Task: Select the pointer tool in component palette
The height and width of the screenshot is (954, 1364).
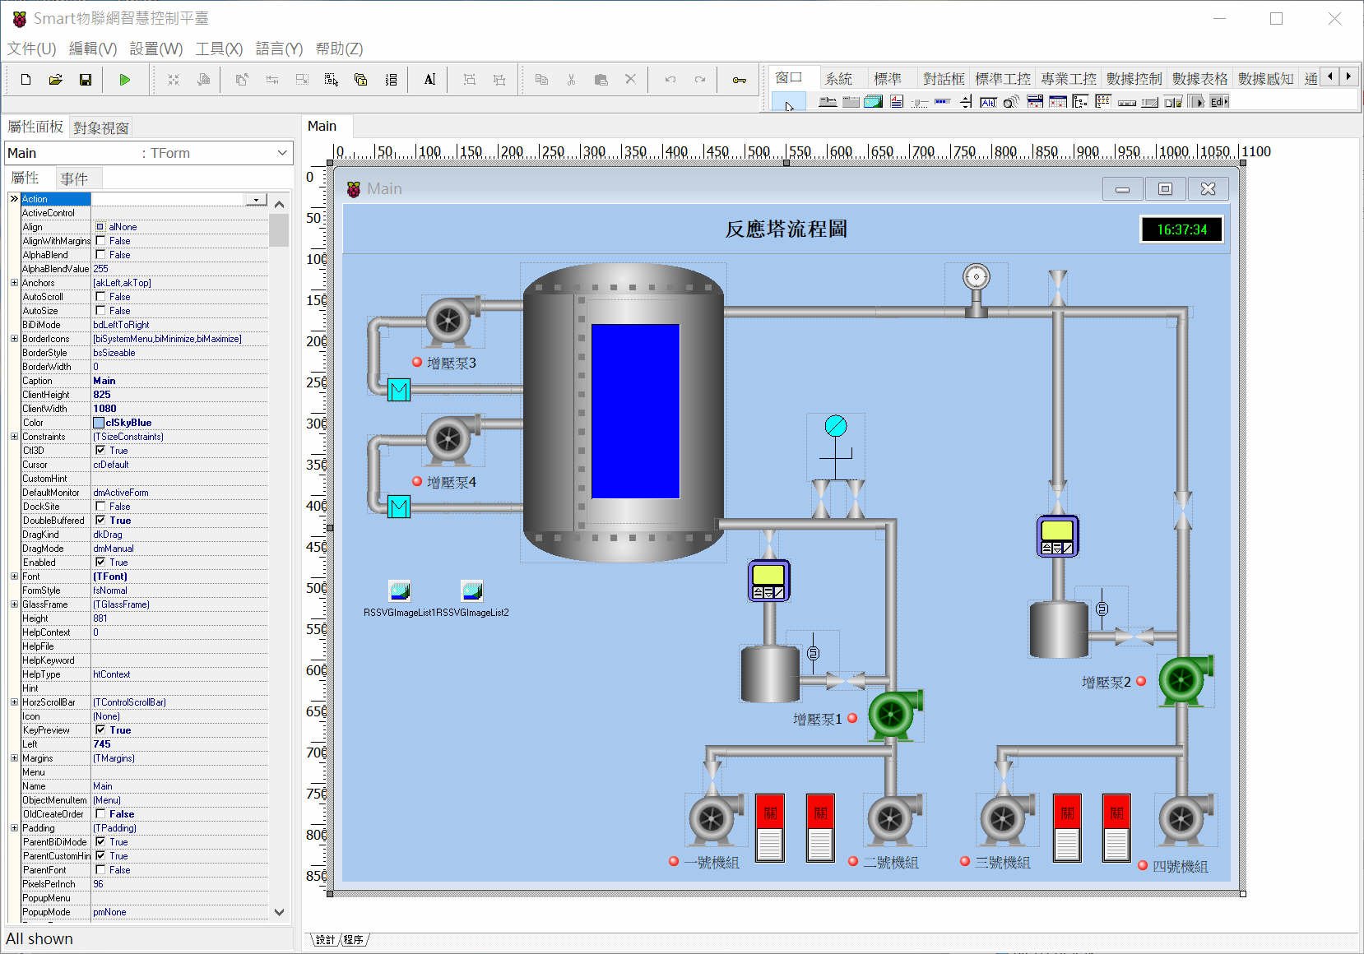Action: point(789,102)
